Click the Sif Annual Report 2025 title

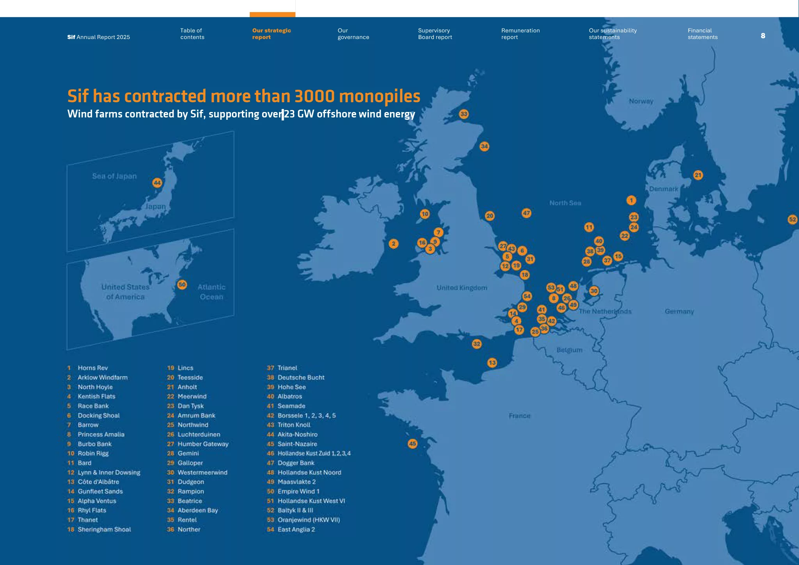click(x=98, y=37)
